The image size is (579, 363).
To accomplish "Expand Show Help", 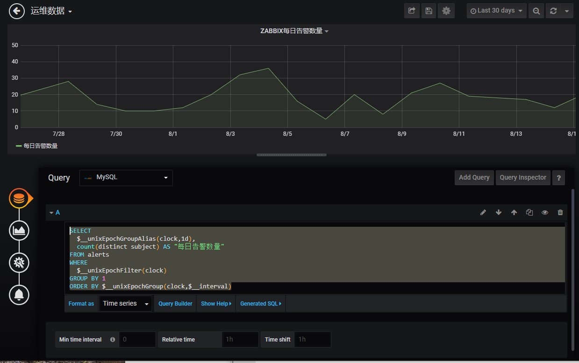I will click(x=216, y=303).
